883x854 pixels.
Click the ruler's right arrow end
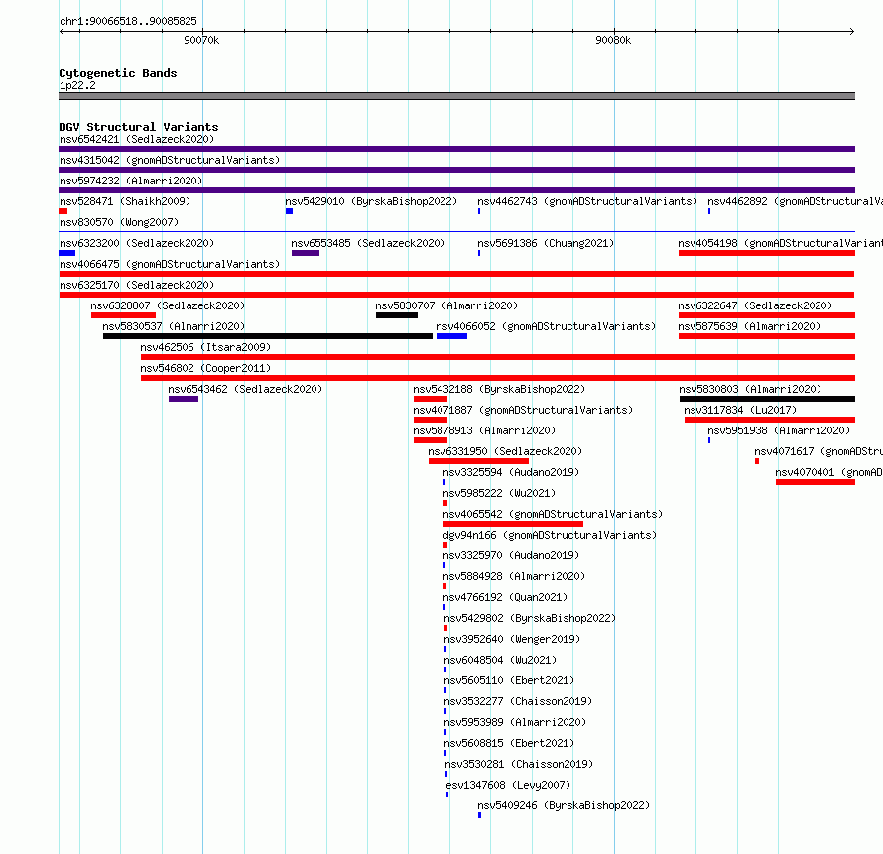coord(852,32)
